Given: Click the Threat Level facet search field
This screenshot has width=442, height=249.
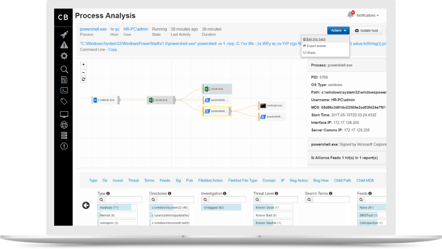Looking at the screenshot, I should coord(279,200).
